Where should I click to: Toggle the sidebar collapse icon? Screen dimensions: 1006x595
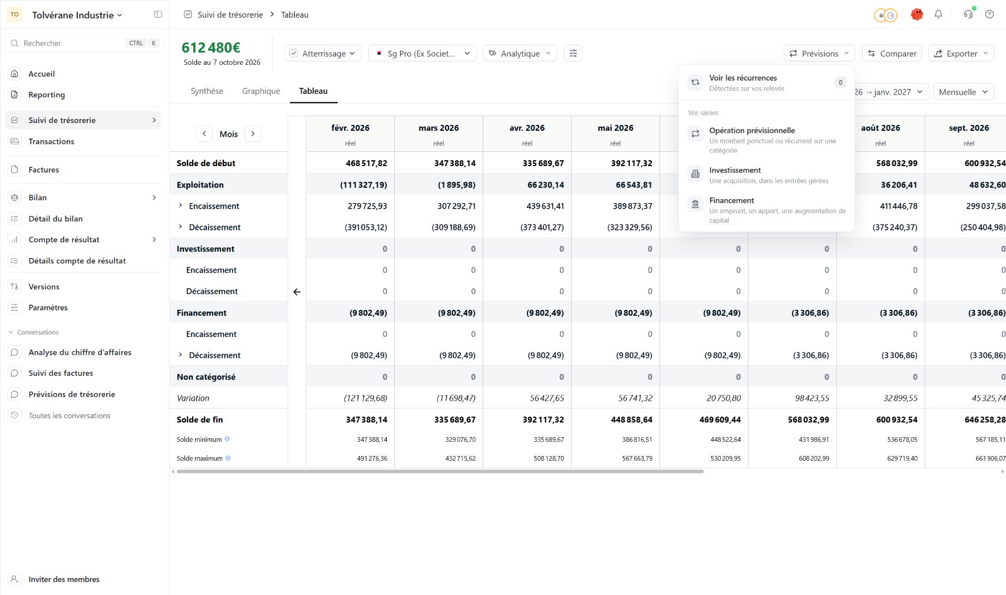(158, 15)
